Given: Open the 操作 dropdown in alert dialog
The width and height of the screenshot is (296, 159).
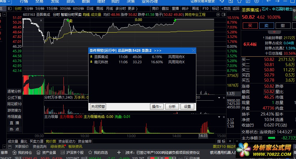Looking at the screenshot, I should [x=157, y=106].
